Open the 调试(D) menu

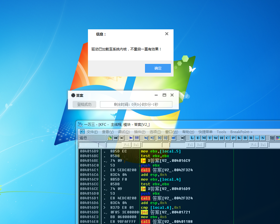tap(124, 132)
